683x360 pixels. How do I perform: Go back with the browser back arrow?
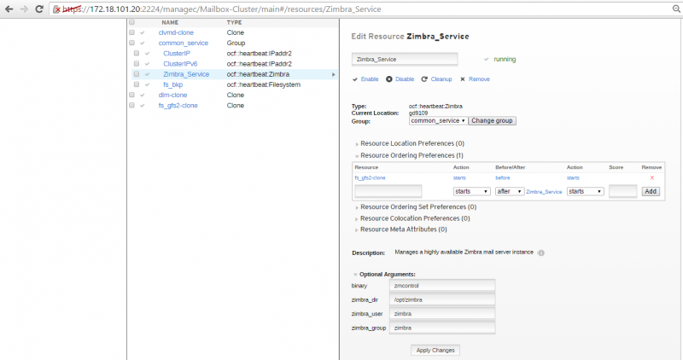[9, 9]
